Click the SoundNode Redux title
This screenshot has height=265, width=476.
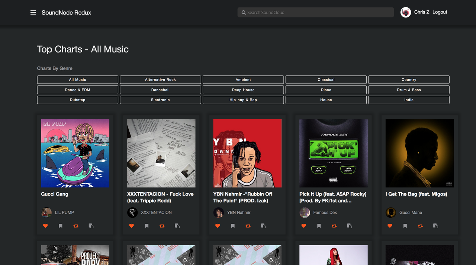[66, 13]
